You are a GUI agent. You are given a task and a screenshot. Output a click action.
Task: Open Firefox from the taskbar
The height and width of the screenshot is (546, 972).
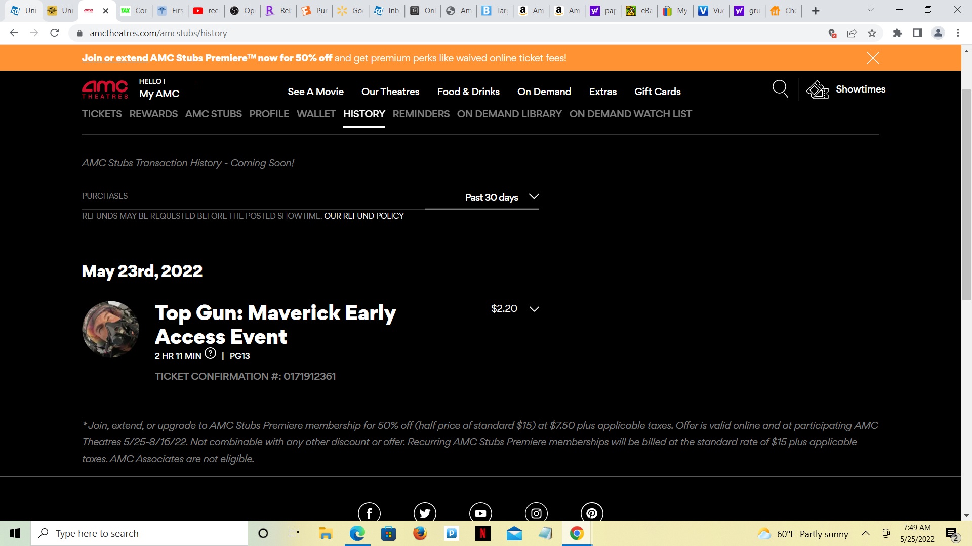point(420,533)
